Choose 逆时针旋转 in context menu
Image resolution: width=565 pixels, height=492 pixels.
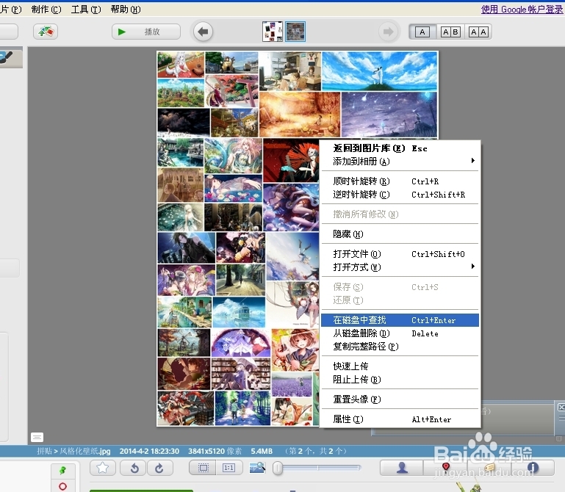pyautogui.click(x=400, y=195)
